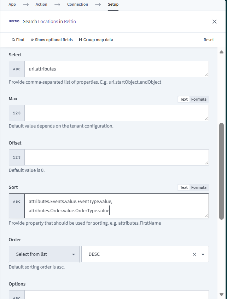This screenshot has height=299, width=227.
Task: Click into the Offset input field
Action: [x=116, y=157]
